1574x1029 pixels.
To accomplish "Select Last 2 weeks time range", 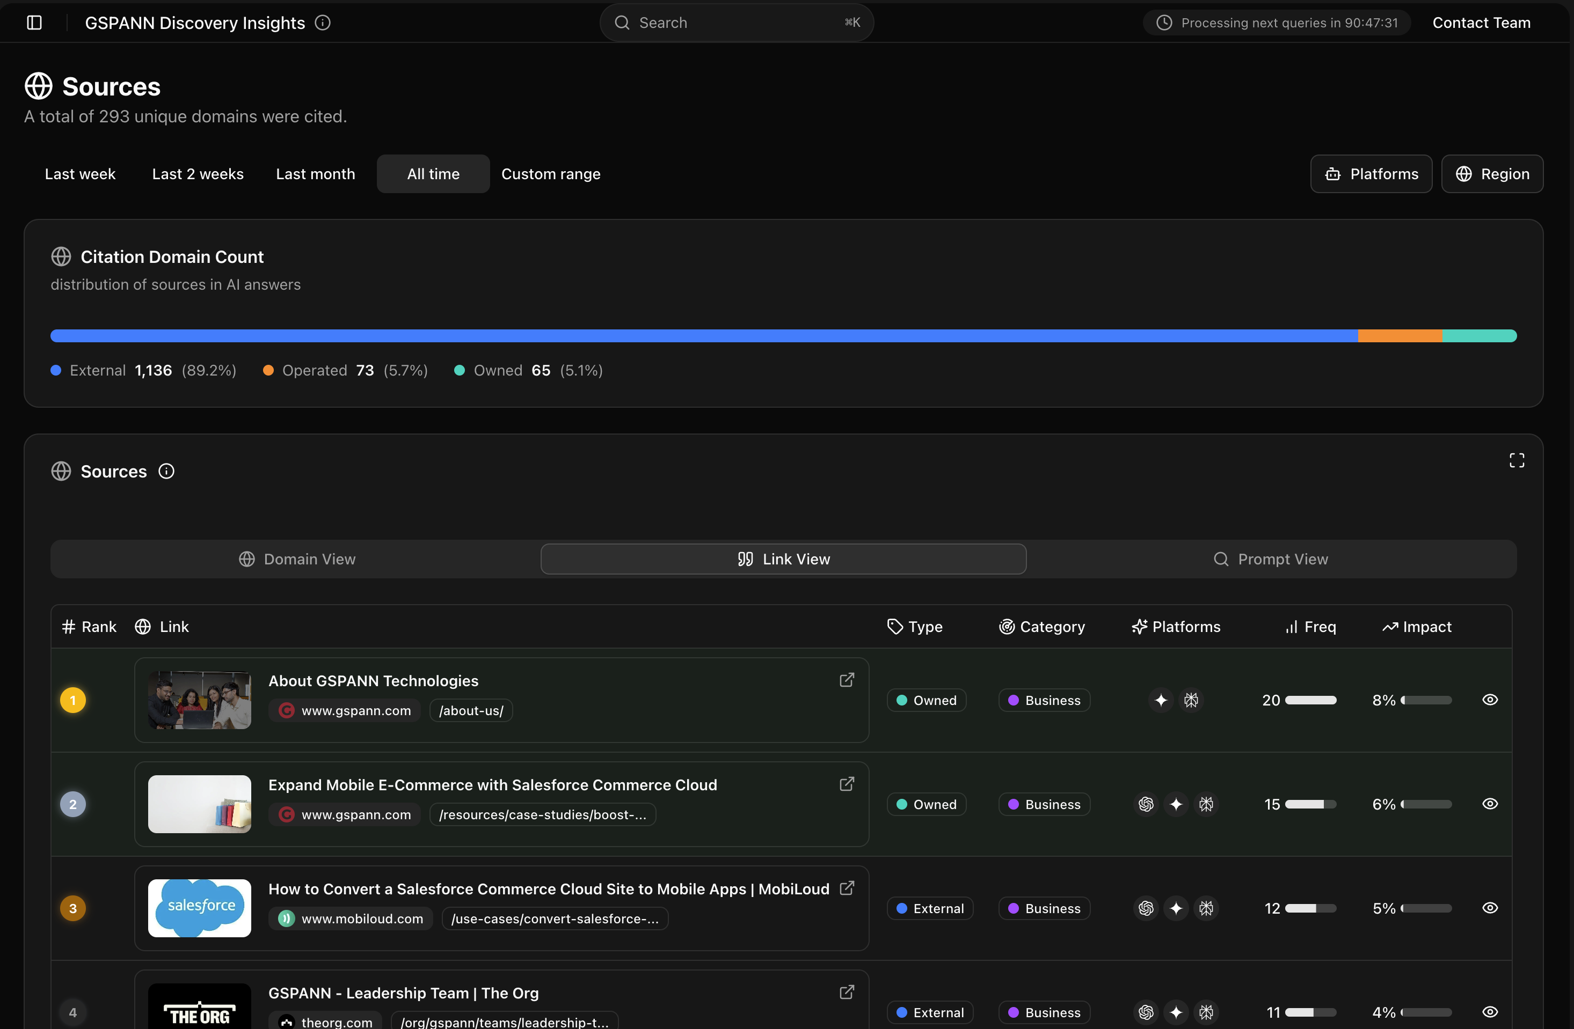I will pyautogui.click(x=198, y=174).
